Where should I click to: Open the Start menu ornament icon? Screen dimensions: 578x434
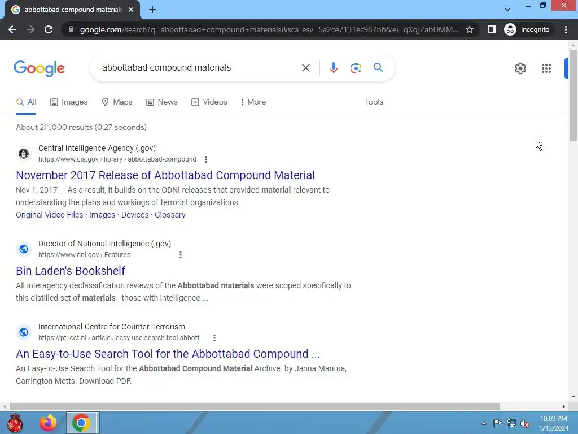[x=15, y=423]
